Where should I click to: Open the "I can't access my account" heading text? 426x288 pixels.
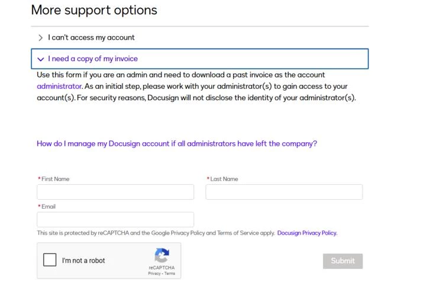pyautogui.click(x=91, y=37)
